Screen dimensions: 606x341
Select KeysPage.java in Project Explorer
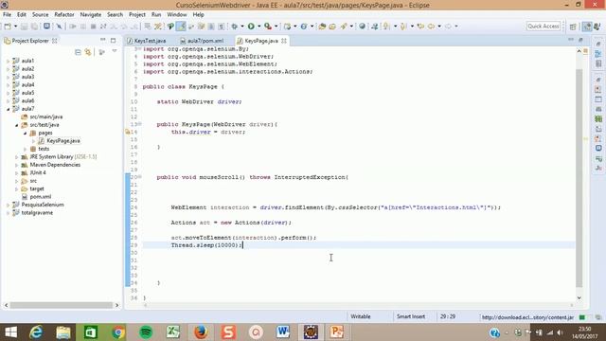click(63, 141)
